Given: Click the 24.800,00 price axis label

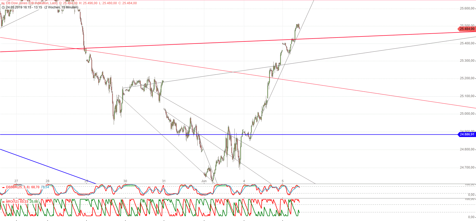Looking at the screenshot, I should pyautogui.click(x=467, y=149).
